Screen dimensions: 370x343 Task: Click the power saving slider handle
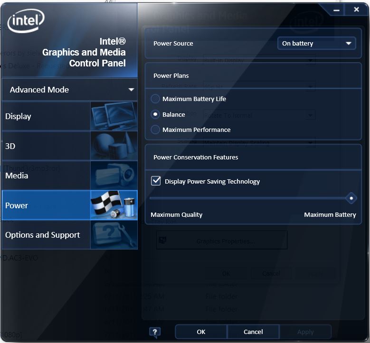point(351,198)
